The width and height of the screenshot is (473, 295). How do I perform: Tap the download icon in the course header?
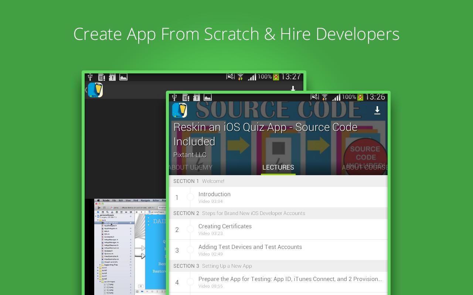pyautogui.click(x=377, y=110)
